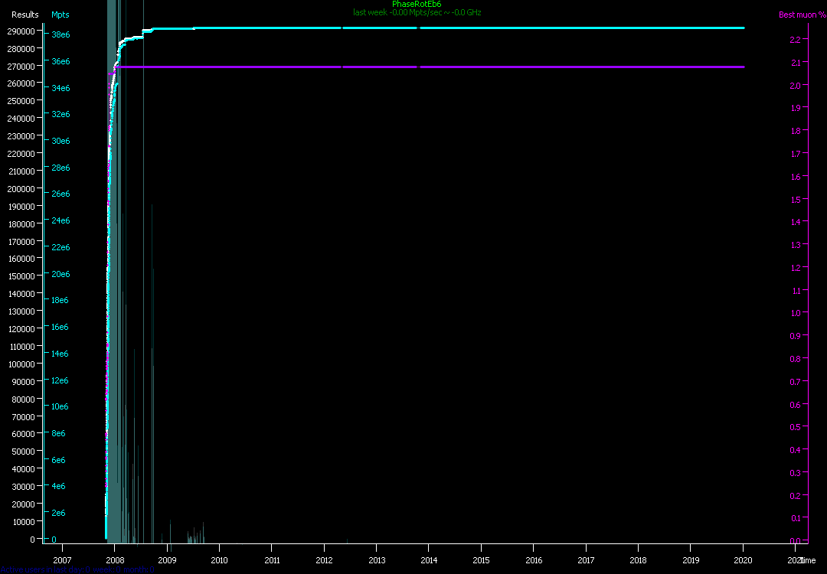The width and height of the screenshot is (827, 574).
Task: Click the cyan 20e6 Mpts axis label
Action: [60, 274]
